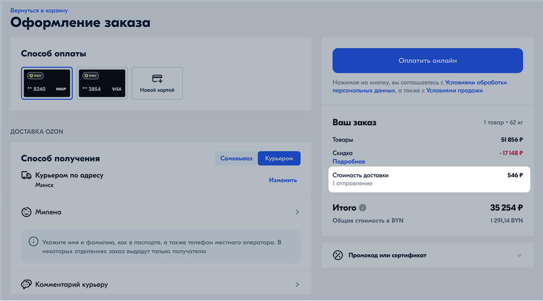This screenshot has height=301, width=543.
Task: Go back via Вернуться в корзину link
Action: (x=39, y=10)
